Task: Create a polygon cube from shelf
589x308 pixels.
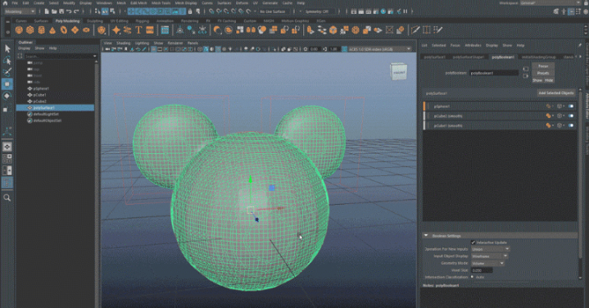Action: click(30, 29)
